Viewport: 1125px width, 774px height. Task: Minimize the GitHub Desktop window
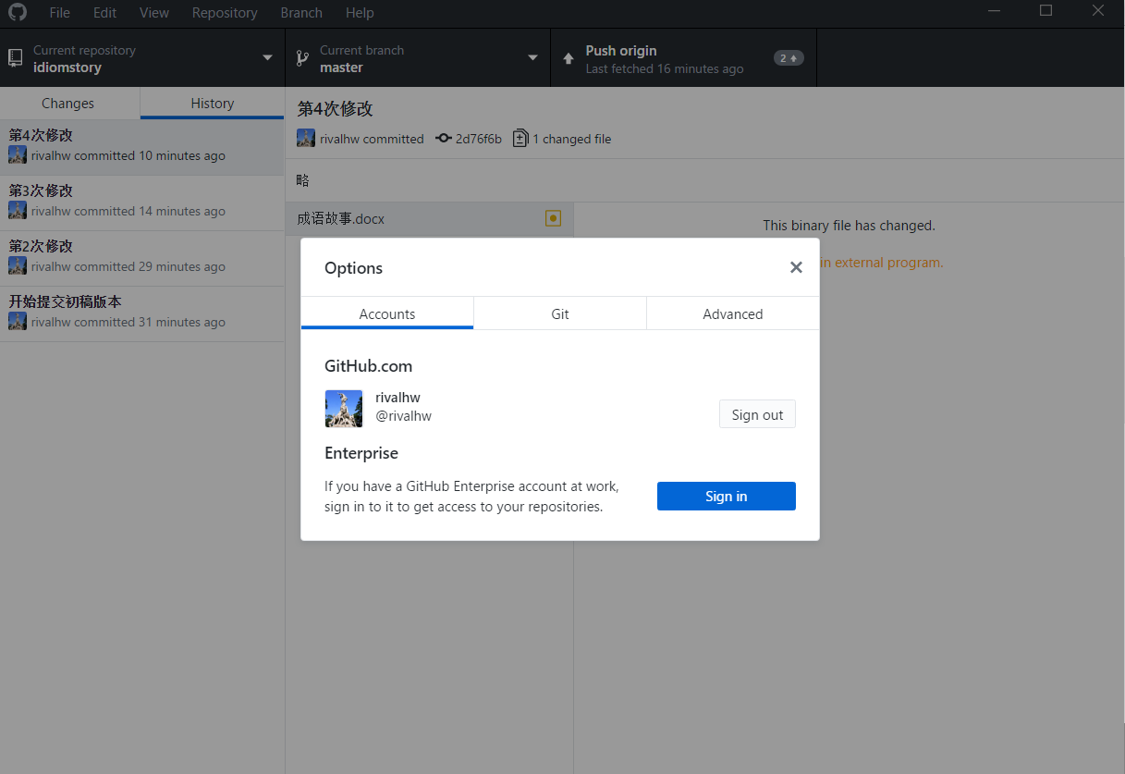(995, 11)
